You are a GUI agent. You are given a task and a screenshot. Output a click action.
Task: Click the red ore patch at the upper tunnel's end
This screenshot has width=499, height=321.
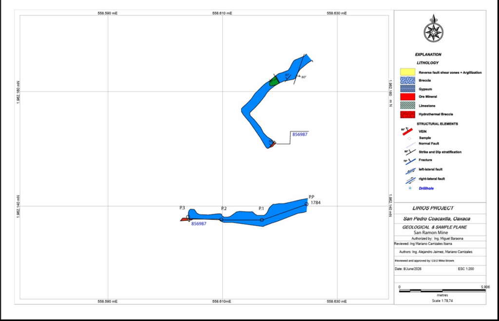273,144
